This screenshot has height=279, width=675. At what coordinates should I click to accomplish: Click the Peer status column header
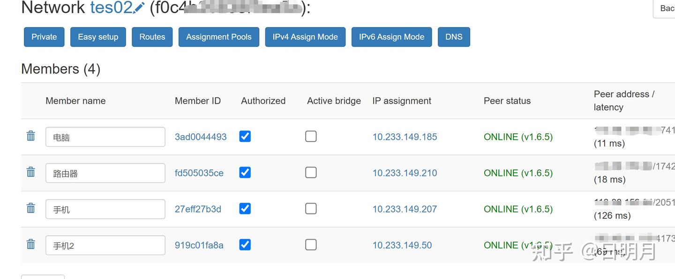point(507,101)
